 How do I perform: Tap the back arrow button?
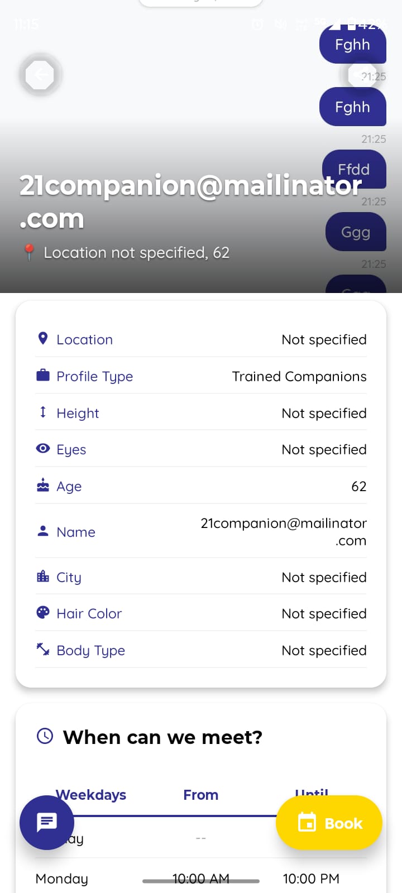[x=40, y=75]
